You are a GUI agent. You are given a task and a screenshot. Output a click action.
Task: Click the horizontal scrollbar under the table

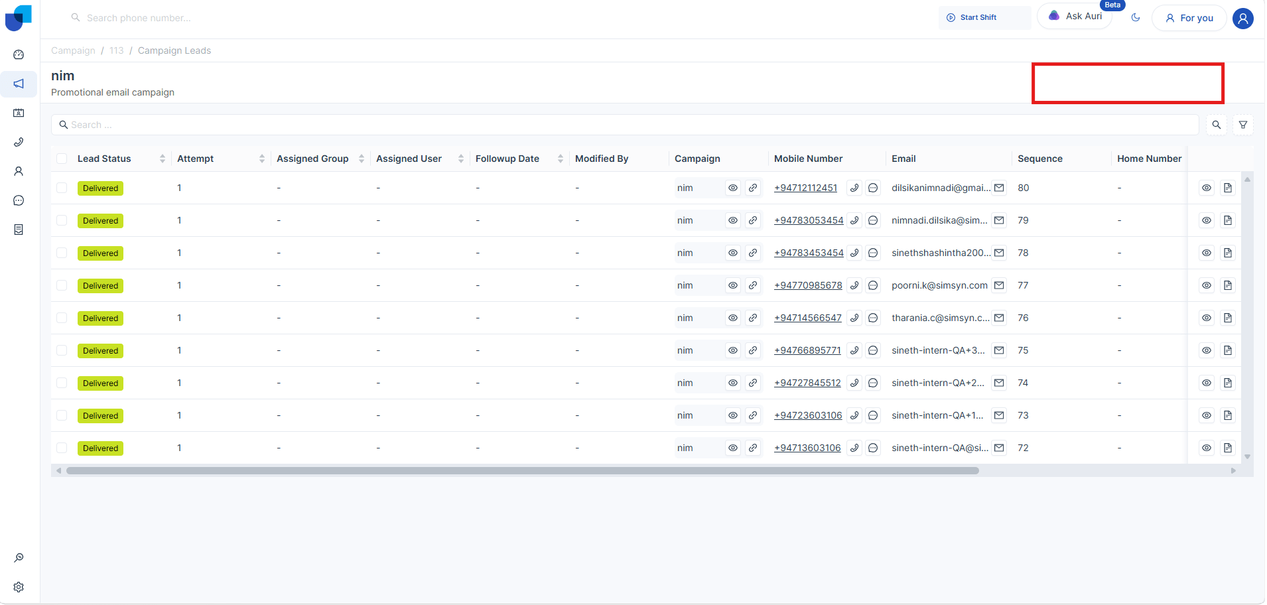click(x=522, y=471)
